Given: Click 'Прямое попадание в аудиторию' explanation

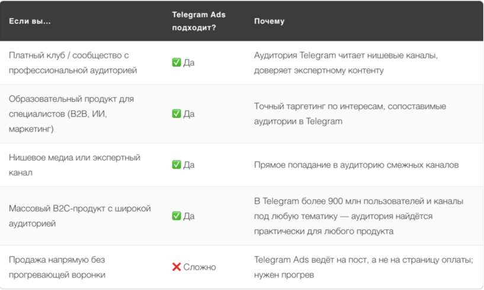Looking at the screenshot, I should tap(356, 165).
